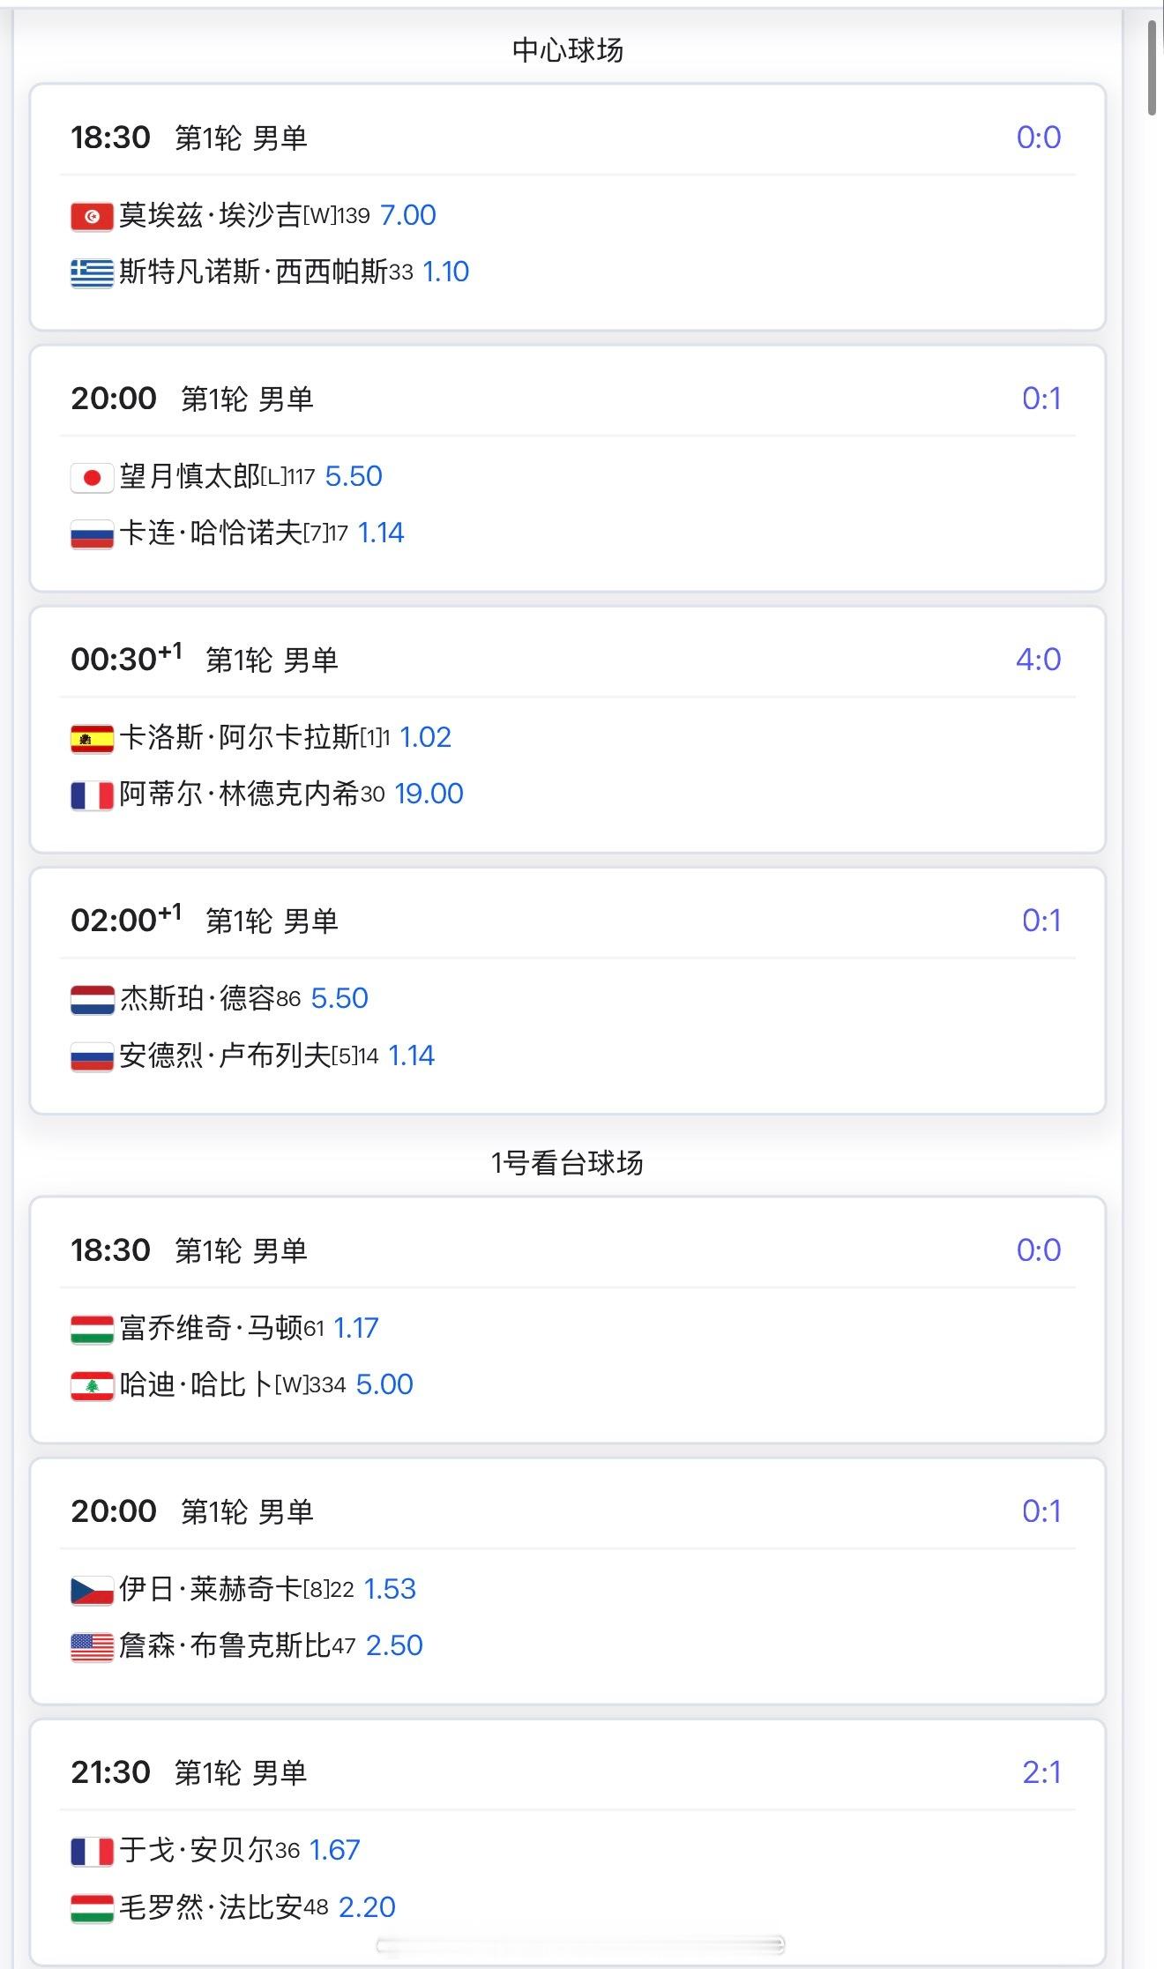Click Lebanon flag beside 哈迪·哈比卜
This screenshot has height=1969, width=1164.
coord(92,1385)
